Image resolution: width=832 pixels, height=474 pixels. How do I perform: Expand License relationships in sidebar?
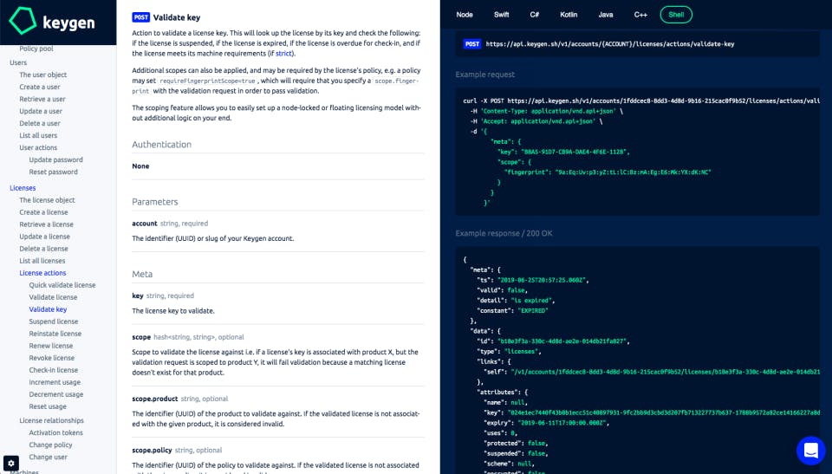pyautogui.click(x=51, y=420)
